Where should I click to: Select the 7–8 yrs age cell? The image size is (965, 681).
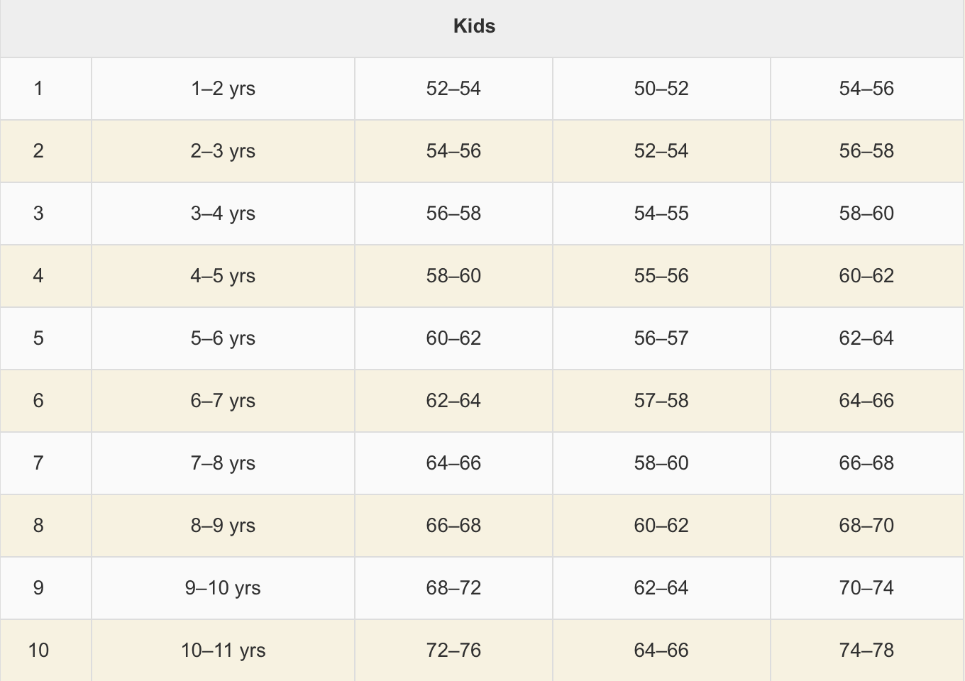pyautogui.click(x=223, y=463)
